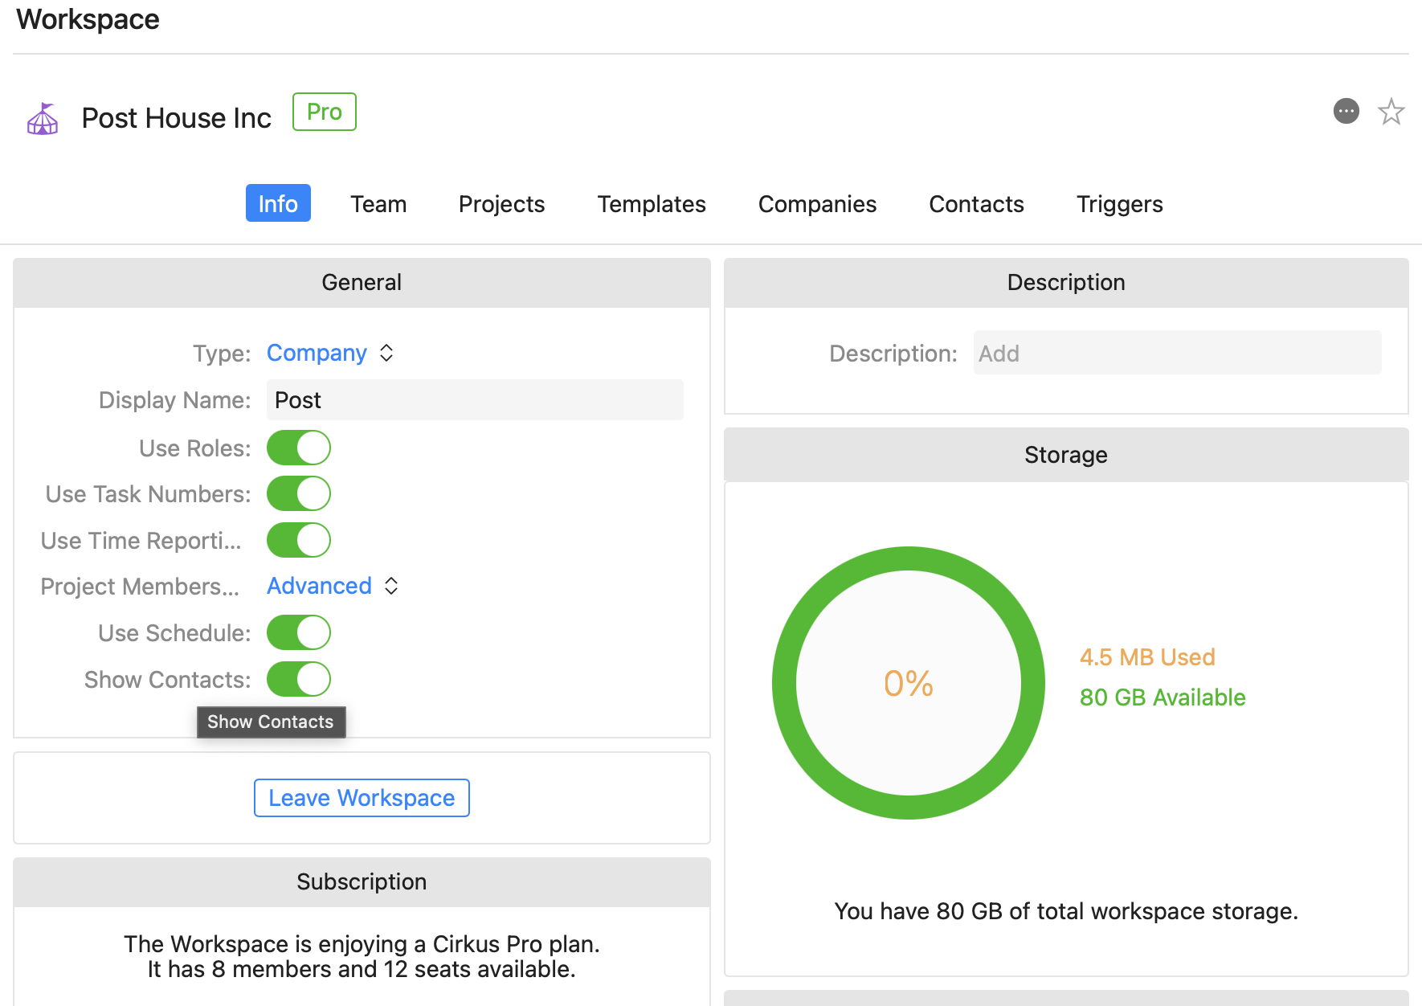The width and height of the screenshot is (1422, 1006).
Task: Switch to the Contacts tab
Action: click(976, 203)
